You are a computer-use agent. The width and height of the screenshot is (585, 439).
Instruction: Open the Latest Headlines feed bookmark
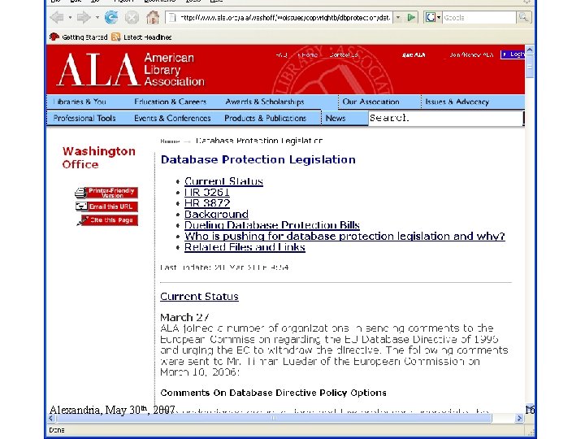(141, 37)
